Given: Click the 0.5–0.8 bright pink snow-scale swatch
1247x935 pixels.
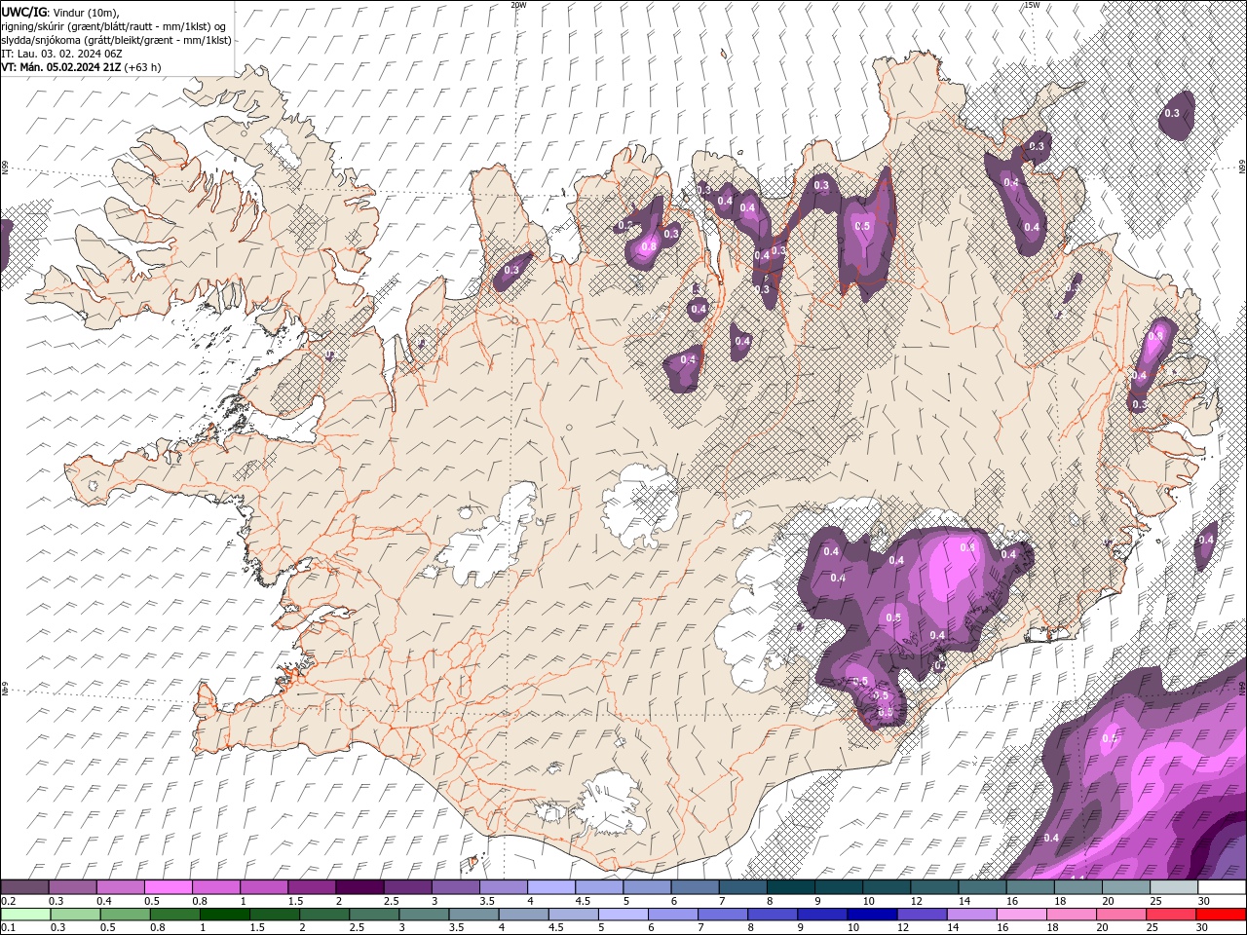Looking at the screenshot, I should (168, 887).
